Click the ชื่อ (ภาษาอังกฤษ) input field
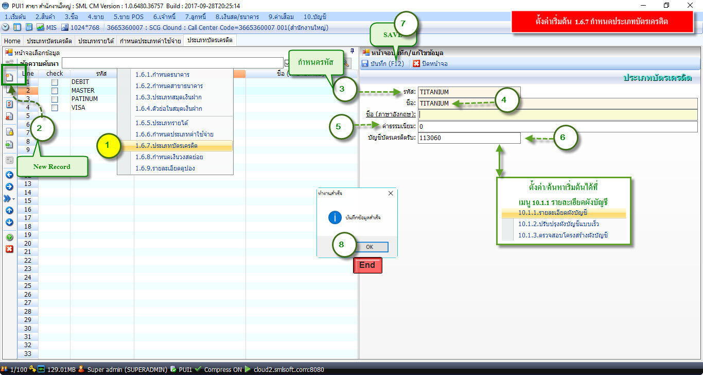 [558, 115]
